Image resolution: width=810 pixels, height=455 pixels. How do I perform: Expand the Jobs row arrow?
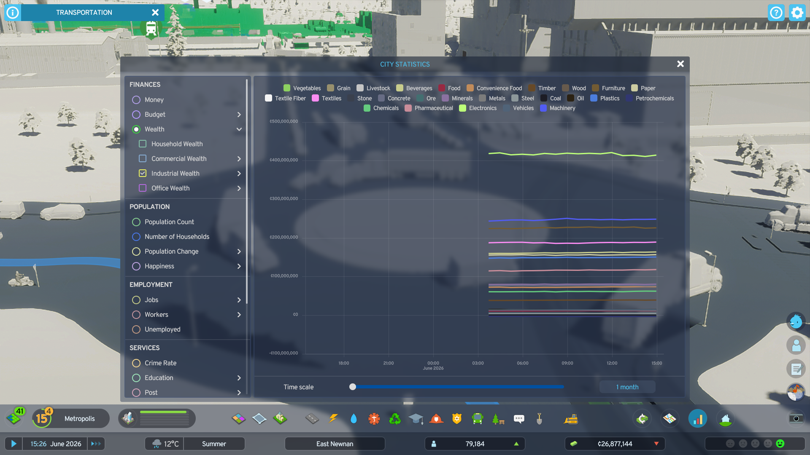pyautogui.click(x=239, y=300)
